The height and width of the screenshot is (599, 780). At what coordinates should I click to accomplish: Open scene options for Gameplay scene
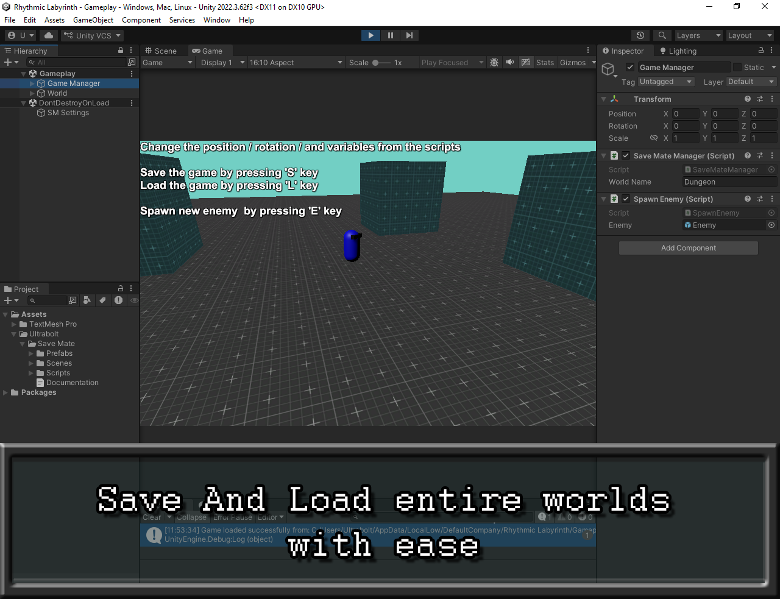point(132,74)
